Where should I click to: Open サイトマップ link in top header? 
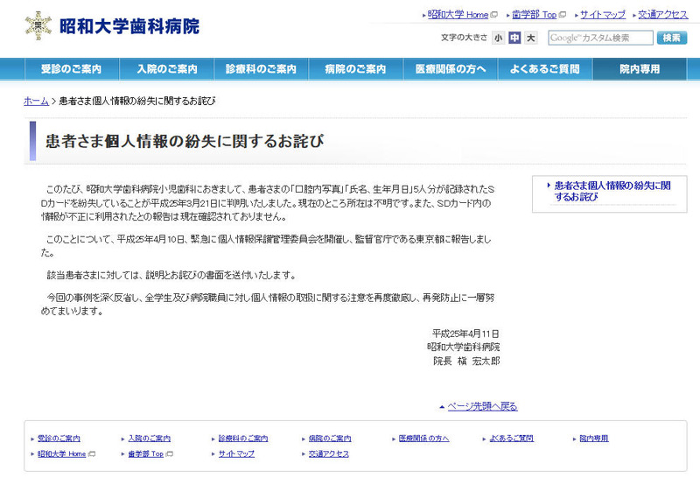(x=603, y=15)
